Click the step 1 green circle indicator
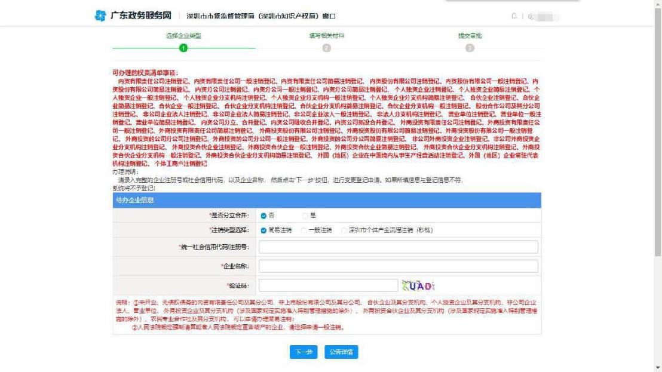 183,48
